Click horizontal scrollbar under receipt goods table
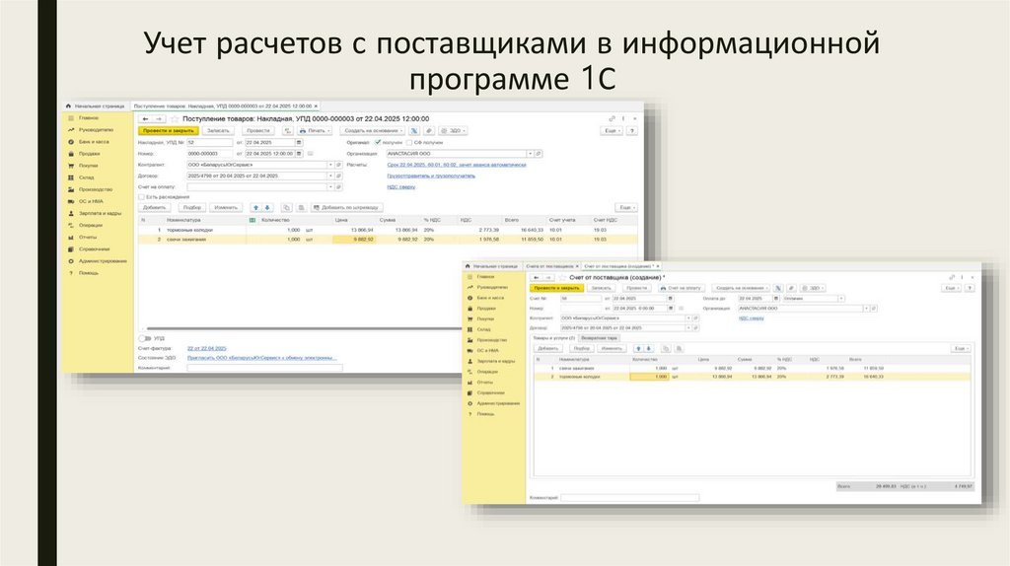This screenshot has height=566, width=1010. [303, 329]
